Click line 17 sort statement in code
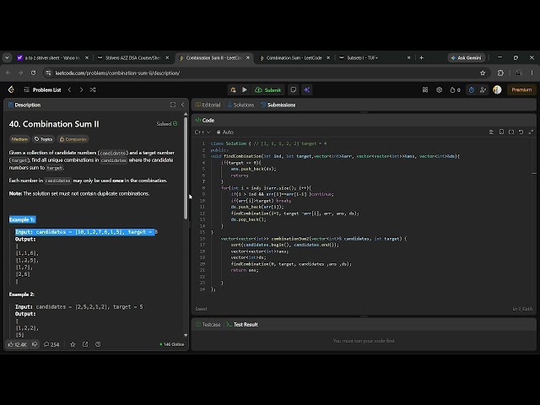Image resolution: width=540 pixels, height=405 pixels. click(285, 245)
